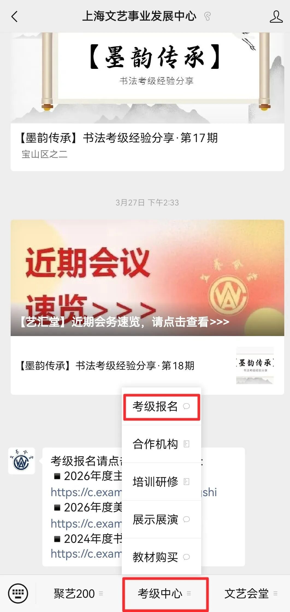
Task: Select 展示展演 menu entry
Action: pyautogui.click(x=161, y=519)
